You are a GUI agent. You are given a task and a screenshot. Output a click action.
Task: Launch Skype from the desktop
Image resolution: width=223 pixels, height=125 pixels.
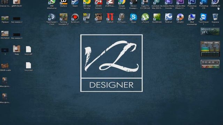point(133,18)
